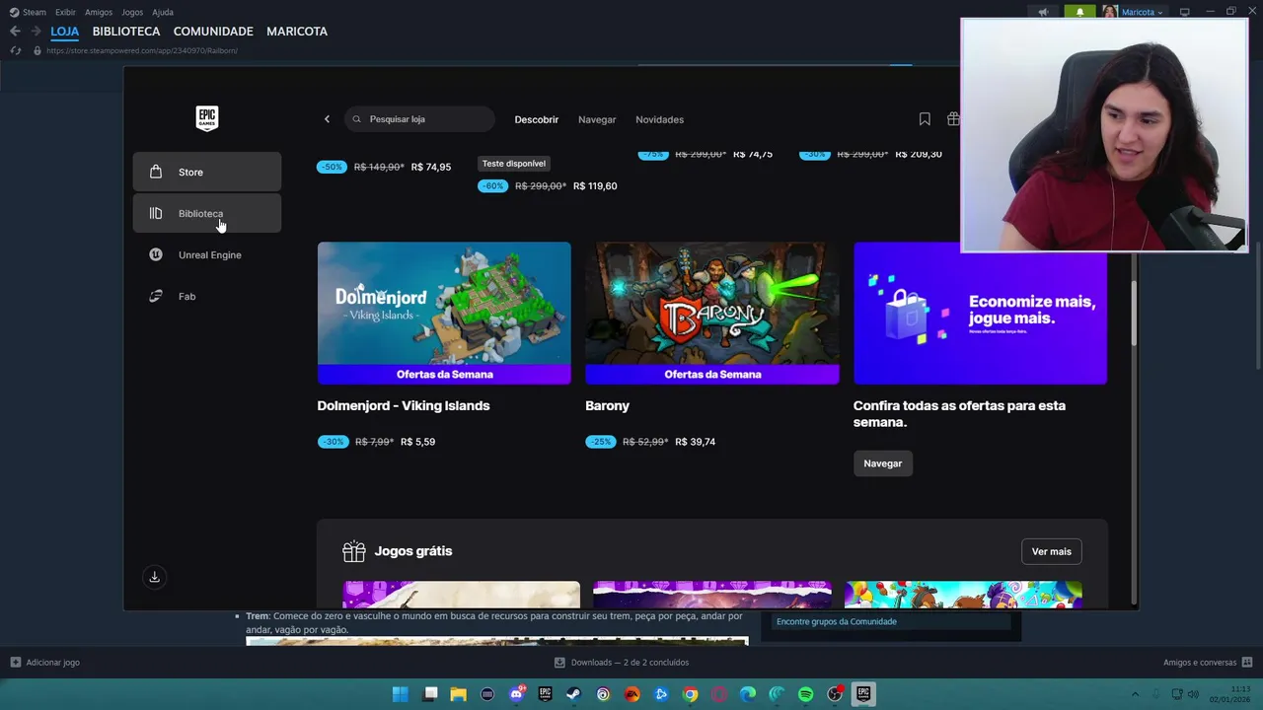The image size is (1263, 710).
Task: Click Adicionar jogo in Steam footer
Action: pos(44,663)
